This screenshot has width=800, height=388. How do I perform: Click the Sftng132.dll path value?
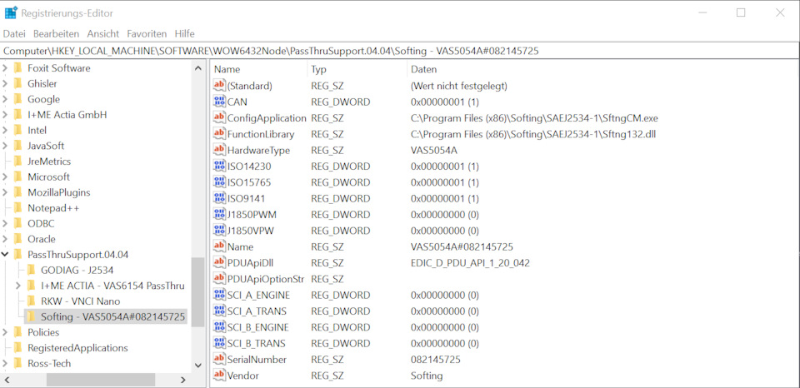pos(532,134)
